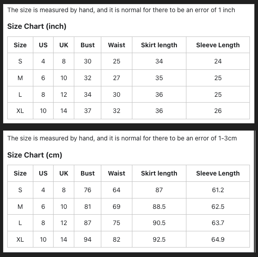Screen dimensions: 258x257
Task: Click the 1-3cm error note text
Action: [122, 138]
